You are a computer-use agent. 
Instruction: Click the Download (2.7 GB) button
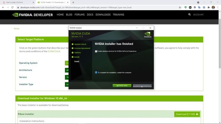pos(187,114)
